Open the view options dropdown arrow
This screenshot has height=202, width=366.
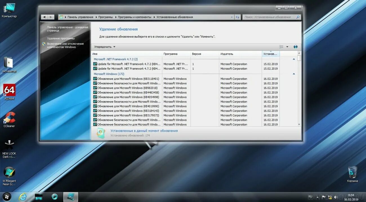[287, 47]
